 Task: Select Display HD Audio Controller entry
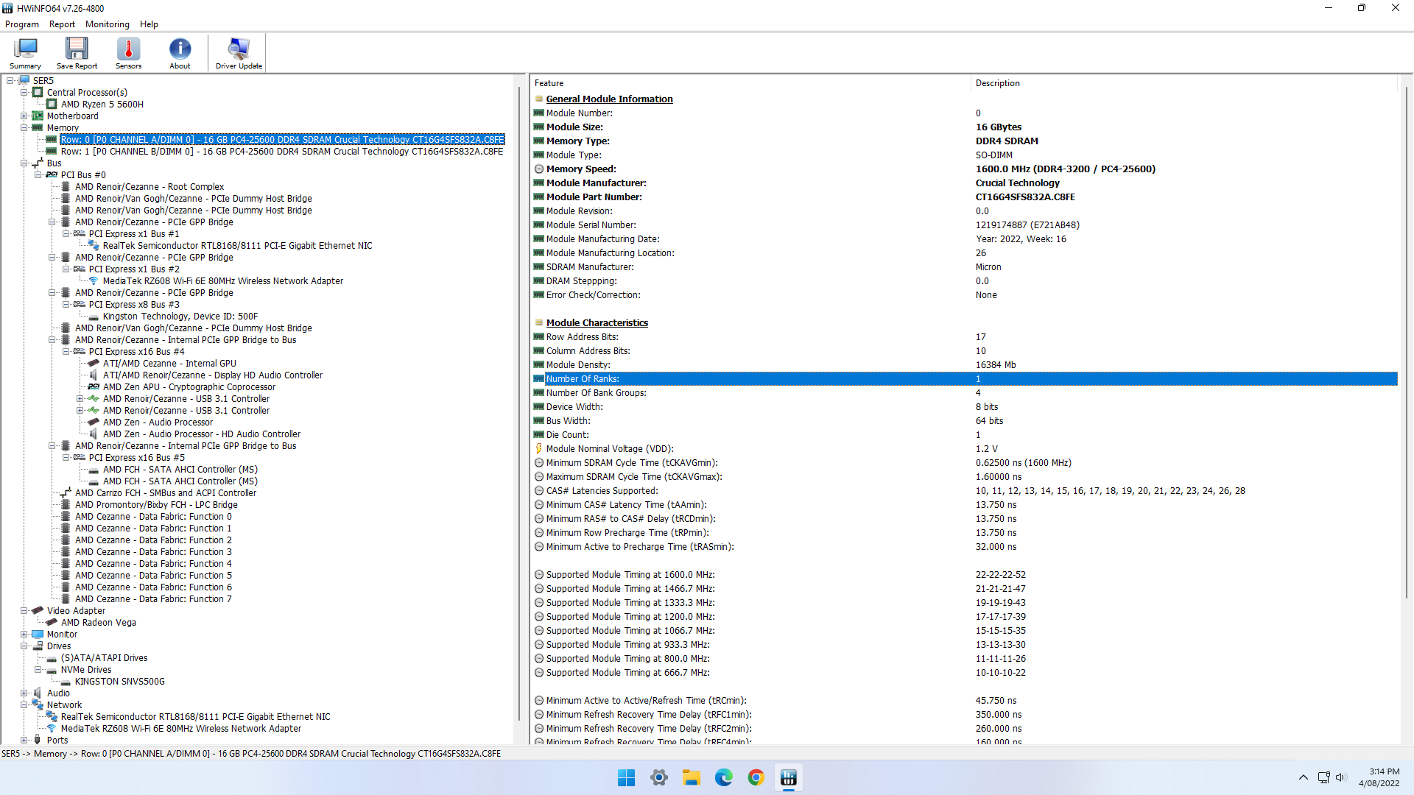(x=213, y=375)
